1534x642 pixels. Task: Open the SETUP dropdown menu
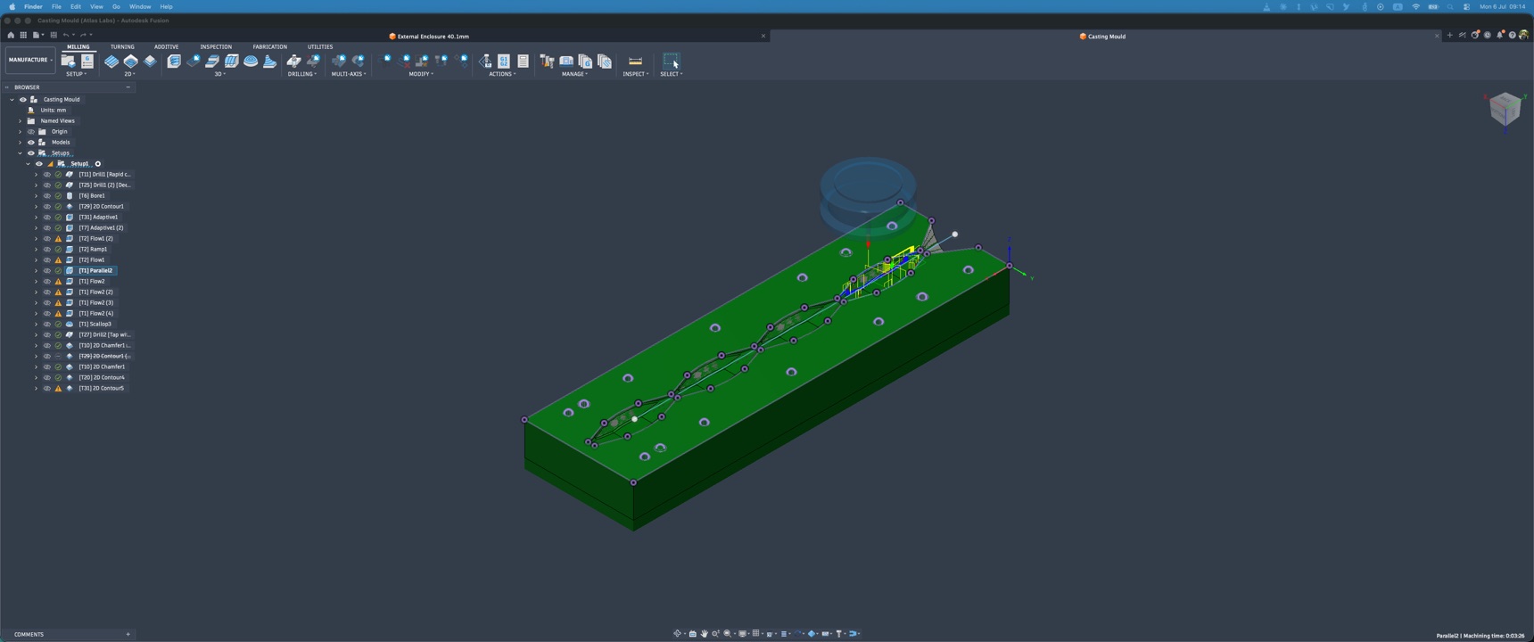point(77,74)
